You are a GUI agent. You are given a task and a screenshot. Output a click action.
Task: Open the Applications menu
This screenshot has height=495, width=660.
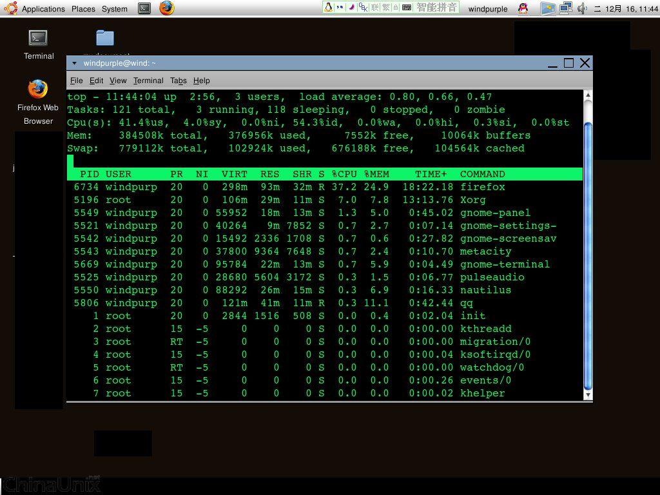pyautogui.click(x=43, y=9)
